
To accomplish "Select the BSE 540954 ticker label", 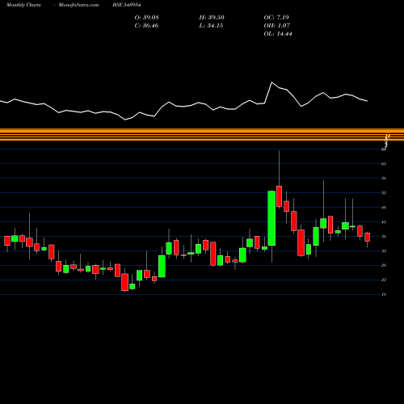I will [x=127, y=5].
